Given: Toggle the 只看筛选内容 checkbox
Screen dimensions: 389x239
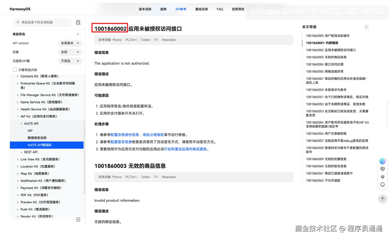Looking at the screenshot, I should coord(15,70).
